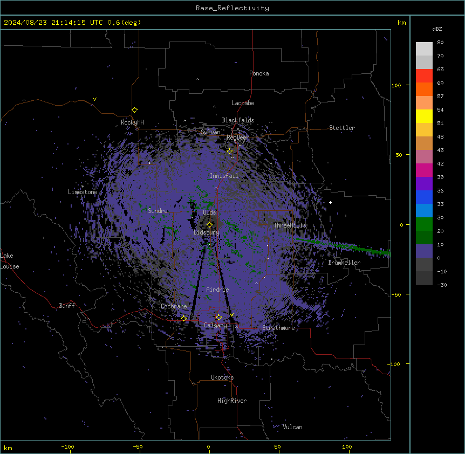
Task: Click the Stettler city label
Action: (342, 128)
